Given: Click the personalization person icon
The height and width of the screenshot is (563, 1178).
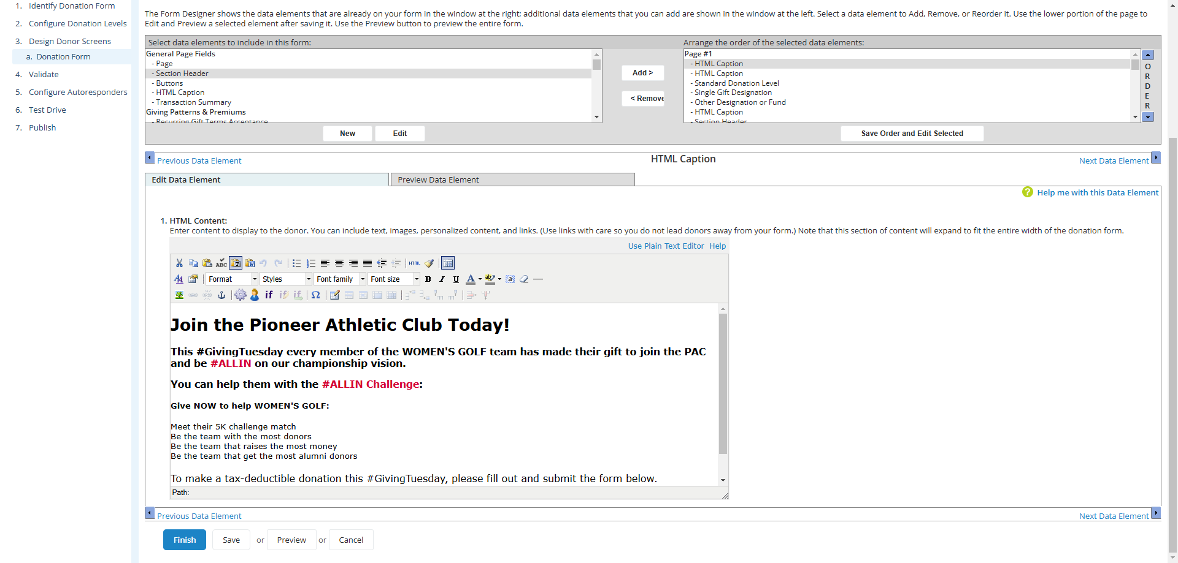Looking at the screenshot, I should pos(255,295).
